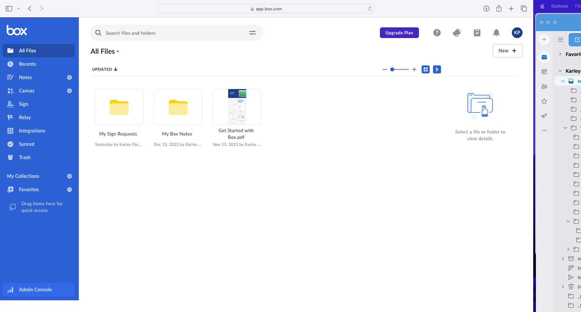581x312 pixels.
Task: Open Outlook favorites star
Action: pos(544,101)
